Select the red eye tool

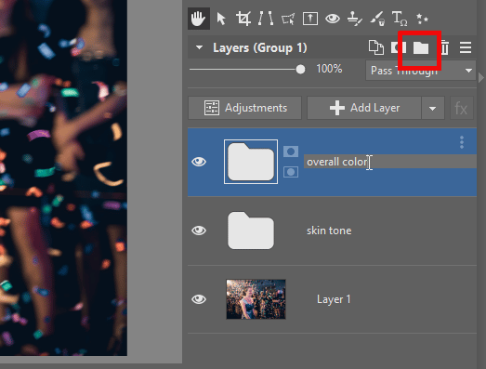pos(333,19)
